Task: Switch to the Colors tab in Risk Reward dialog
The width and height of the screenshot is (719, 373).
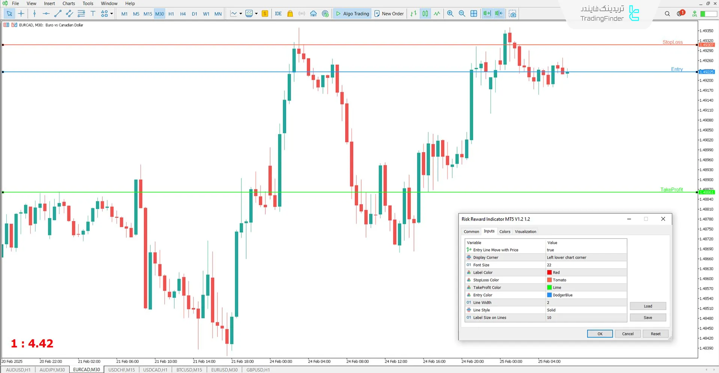Action: (504, 231)
